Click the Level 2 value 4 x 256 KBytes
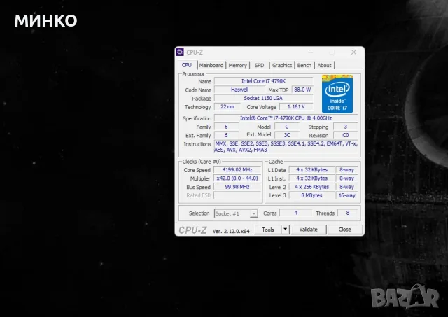Image resolution: width=448 pixels, height=317 pixels. click(311, 187)
